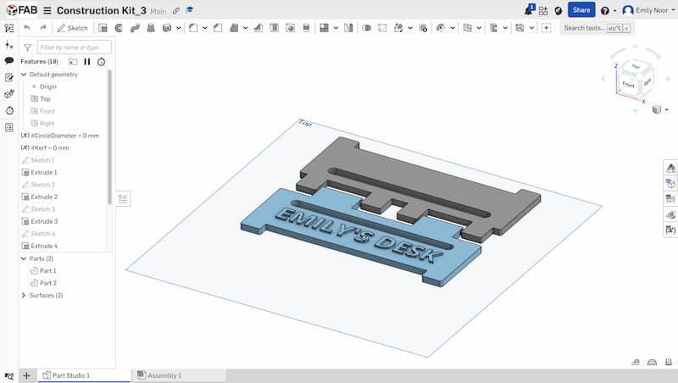Open the notifications bell
678x383 pixels.
[529, 10]
